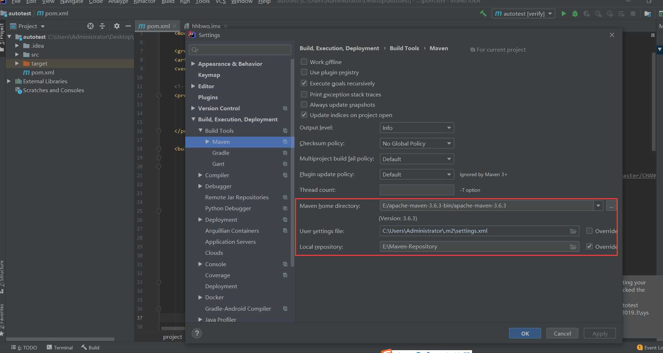
Task: Select Plugins in settings list
Action: pos(208,97)
